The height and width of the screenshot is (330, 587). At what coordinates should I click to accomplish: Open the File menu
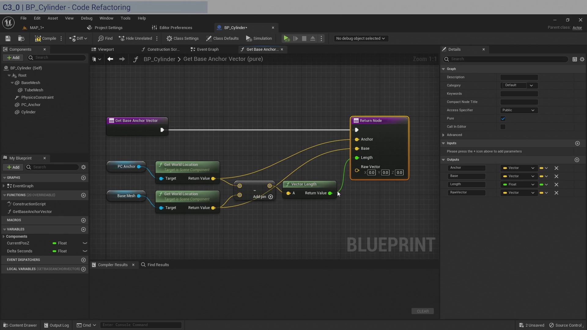24,18
